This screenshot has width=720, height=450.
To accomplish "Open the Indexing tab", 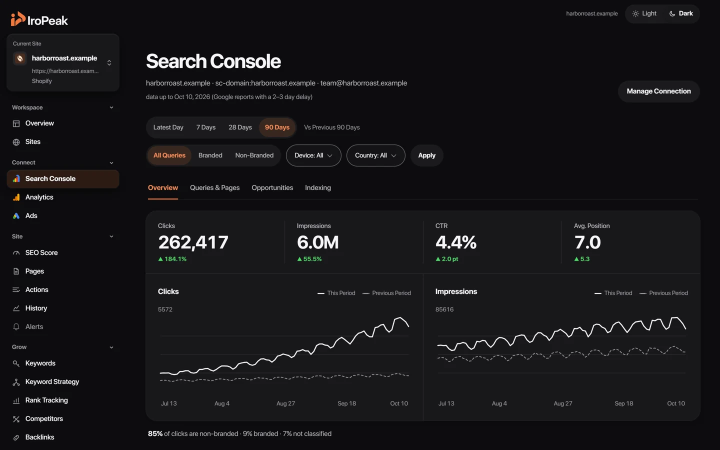I will pos(318,188).
